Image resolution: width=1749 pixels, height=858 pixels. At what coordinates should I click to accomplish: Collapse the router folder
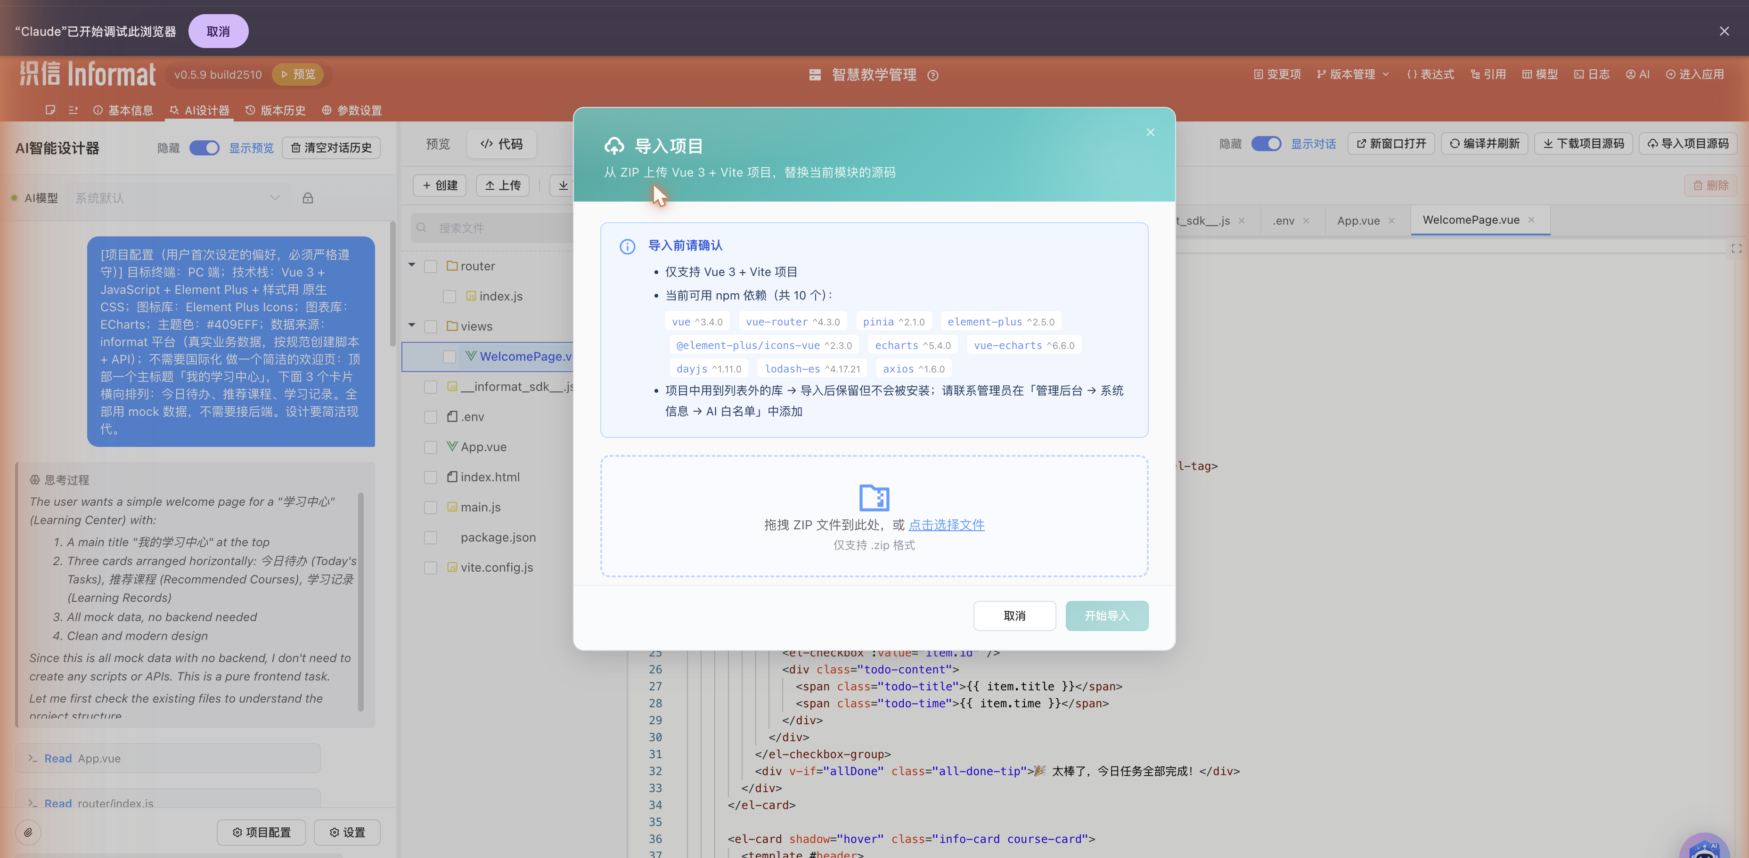click(x=411, y=266)
